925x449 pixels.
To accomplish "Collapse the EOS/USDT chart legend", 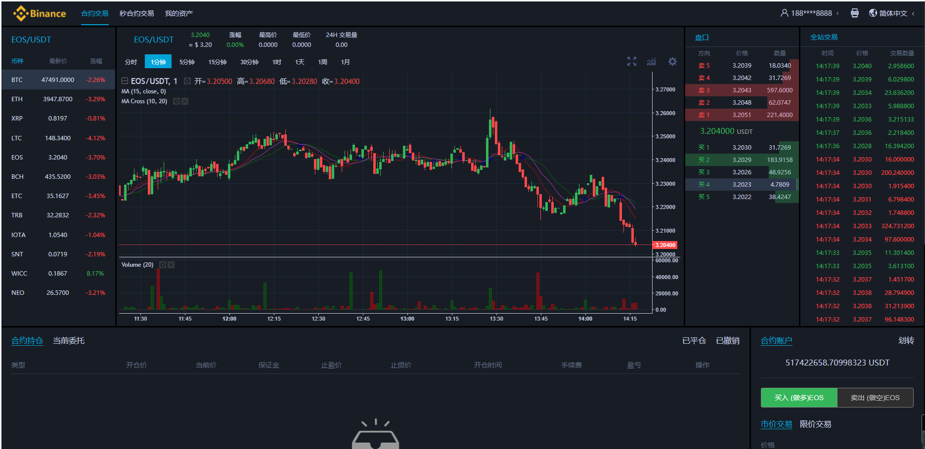I will [125, 81].
